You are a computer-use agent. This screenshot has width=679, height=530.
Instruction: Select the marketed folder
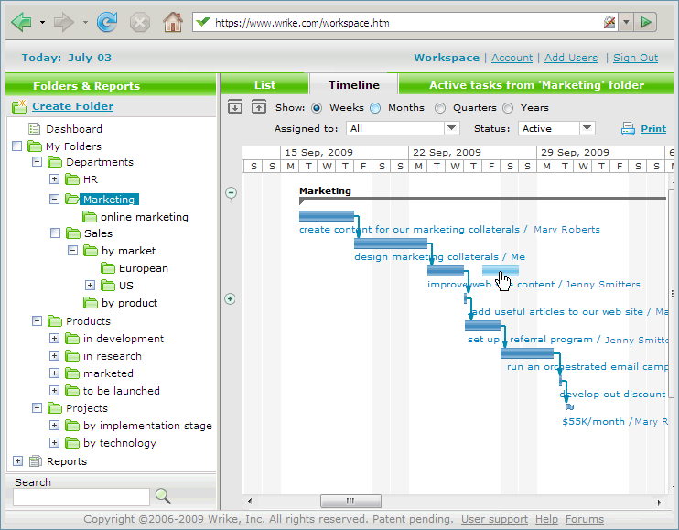pyautogui.click(x=108, y=373)
